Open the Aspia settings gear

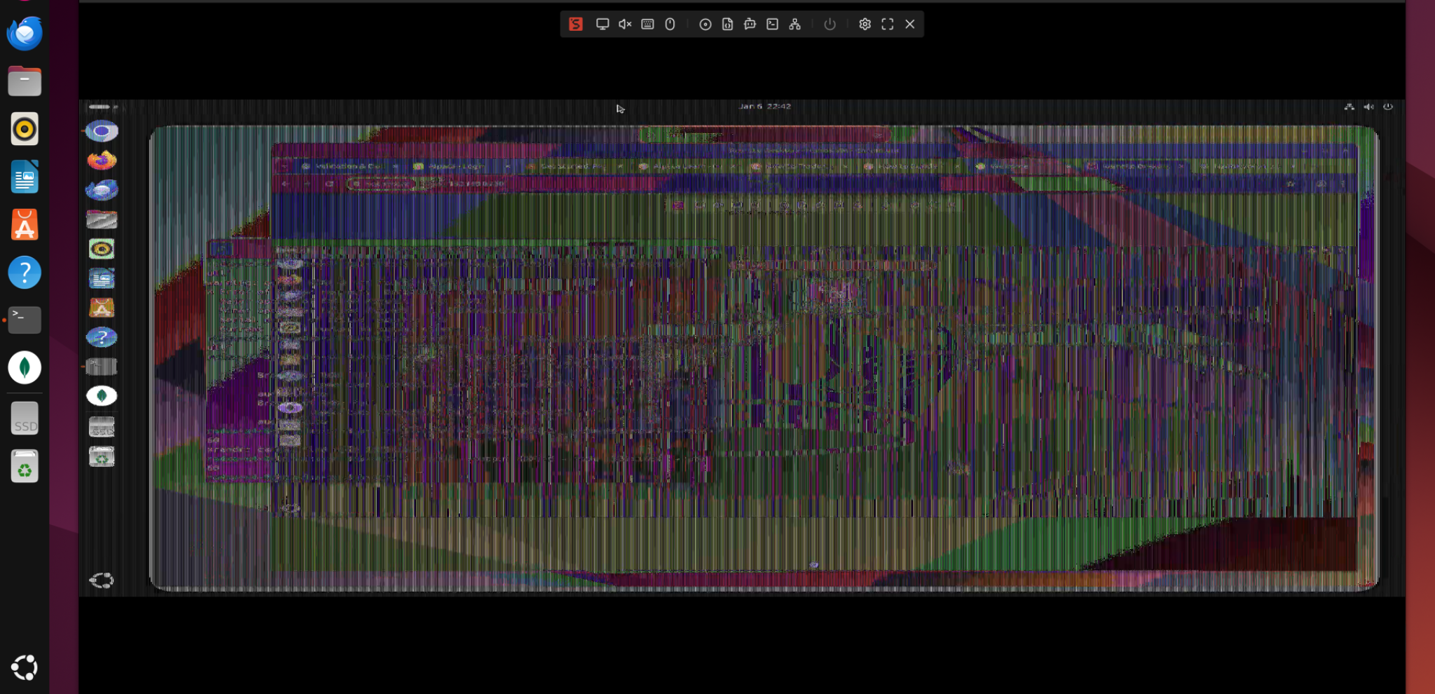pos(863,24)
